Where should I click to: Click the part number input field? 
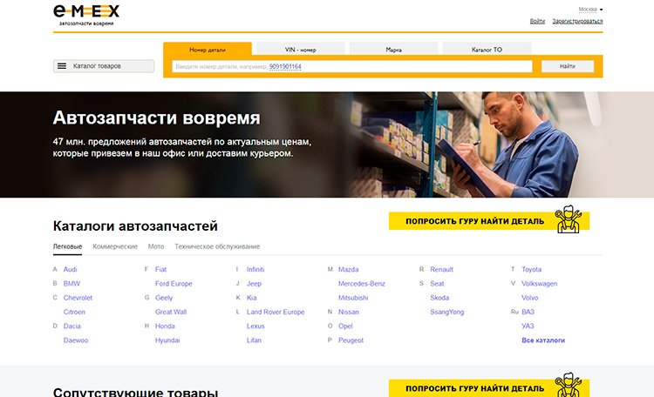coord(351,66)
